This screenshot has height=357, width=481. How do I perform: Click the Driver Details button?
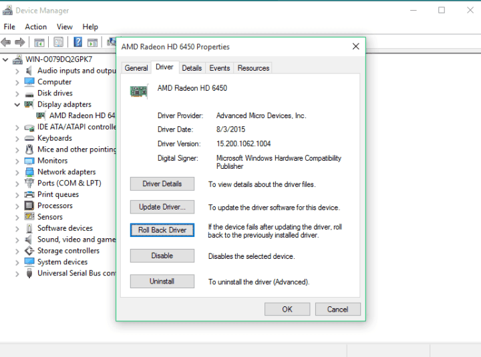[162, 184]
